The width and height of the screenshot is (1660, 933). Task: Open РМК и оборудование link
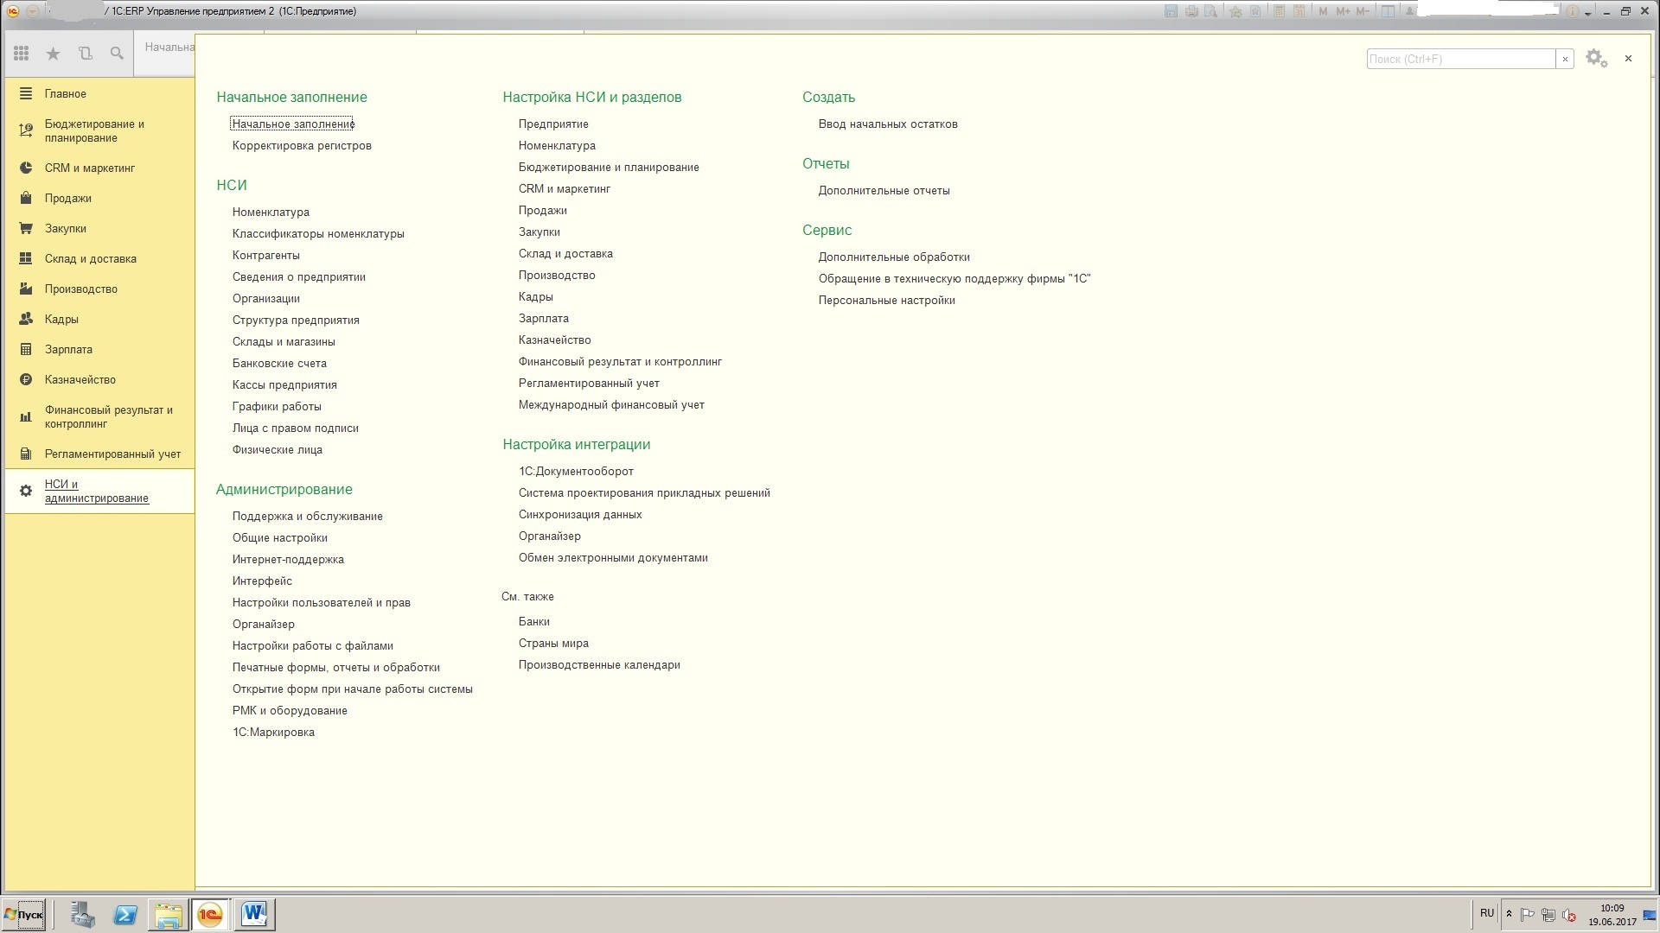(290, 710)
